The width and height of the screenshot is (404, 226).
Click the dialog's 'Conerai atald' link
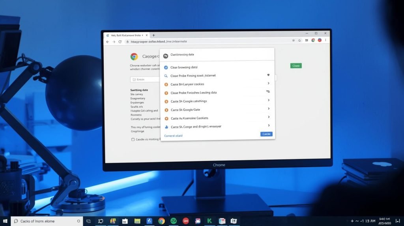pos(173,136)
